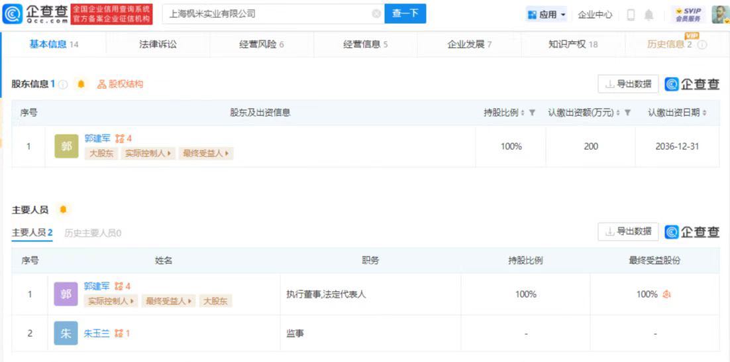This screenshot has height=362, width=730.
Task: Click the 企查查 logo in header
Action: (35, 13)
